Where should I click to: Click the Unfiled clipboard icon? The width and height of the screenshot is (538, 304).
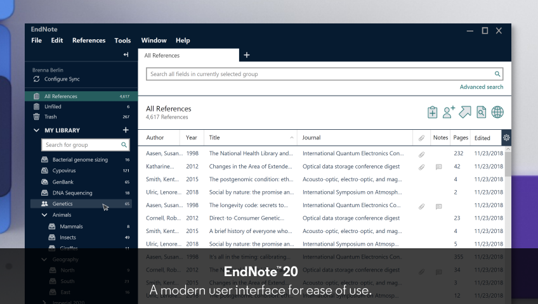pos(36,106)
